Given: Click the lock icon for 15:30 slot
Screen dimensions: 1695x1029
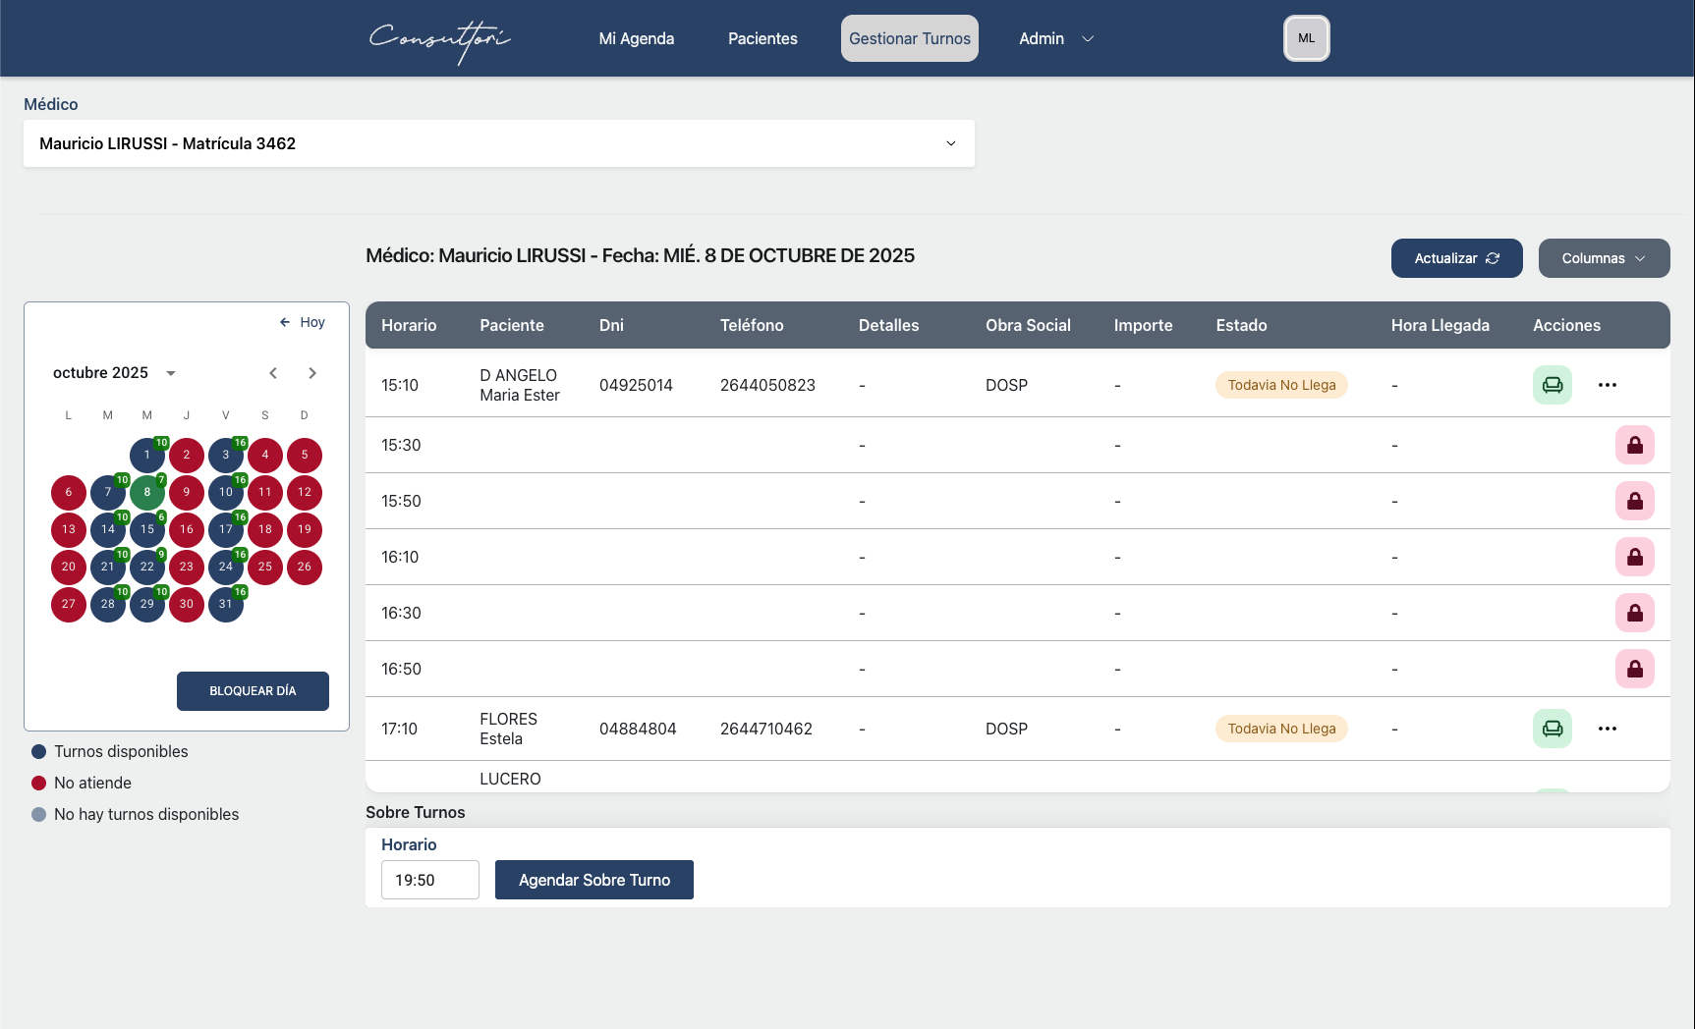Looking at the screenshot, I should point(1634,445).
